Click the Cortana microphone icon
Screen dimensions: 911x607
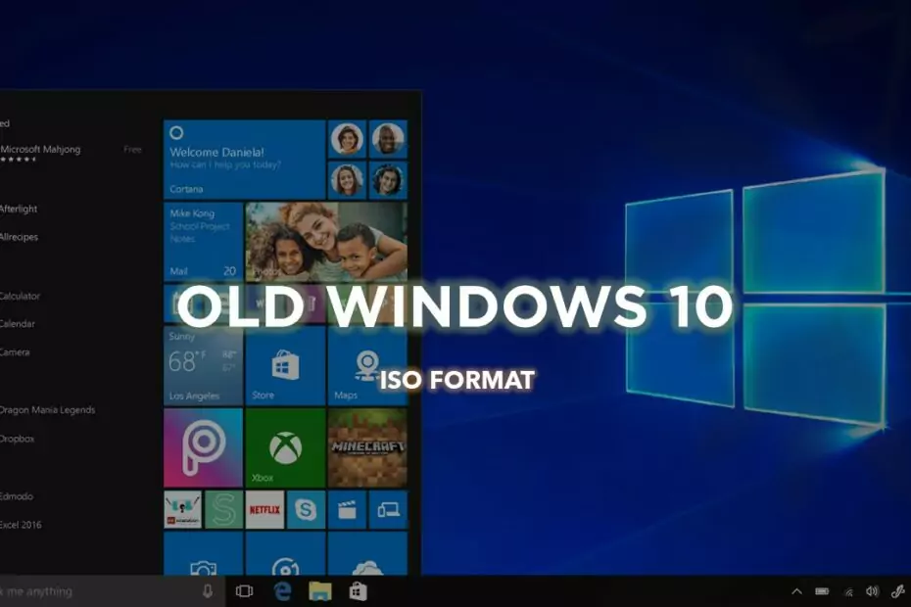coord(208,591)
